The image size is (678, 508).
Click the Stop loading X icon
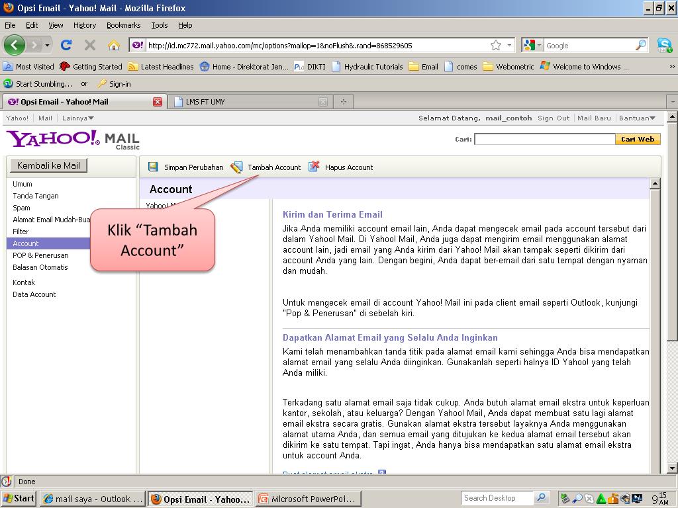pos(90,45)
